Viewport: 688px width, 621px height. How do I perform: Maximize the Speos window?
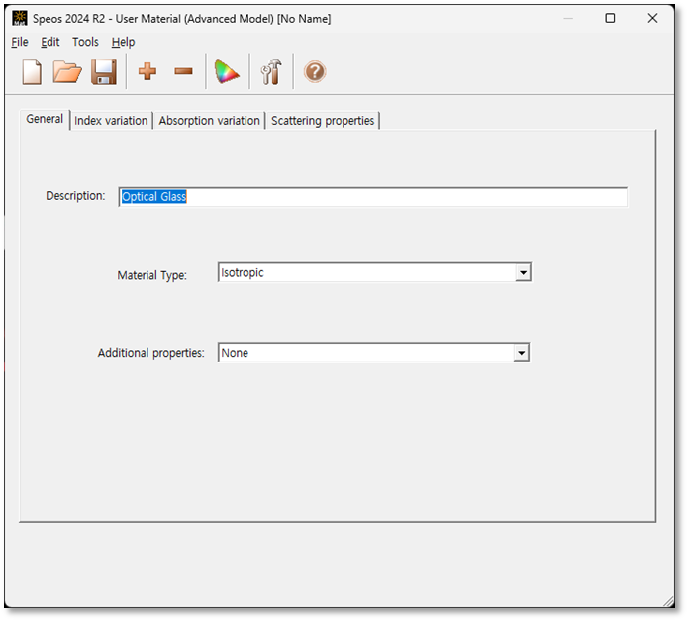610,18
